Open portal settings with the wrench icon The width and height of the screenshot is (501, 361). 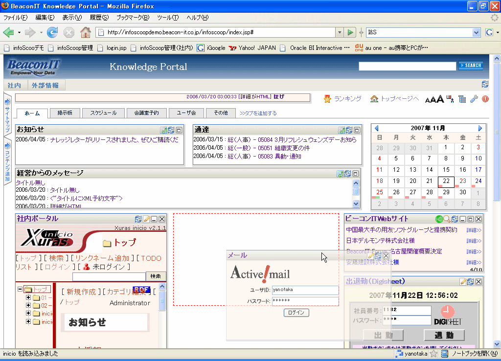[x=474, y=99]
